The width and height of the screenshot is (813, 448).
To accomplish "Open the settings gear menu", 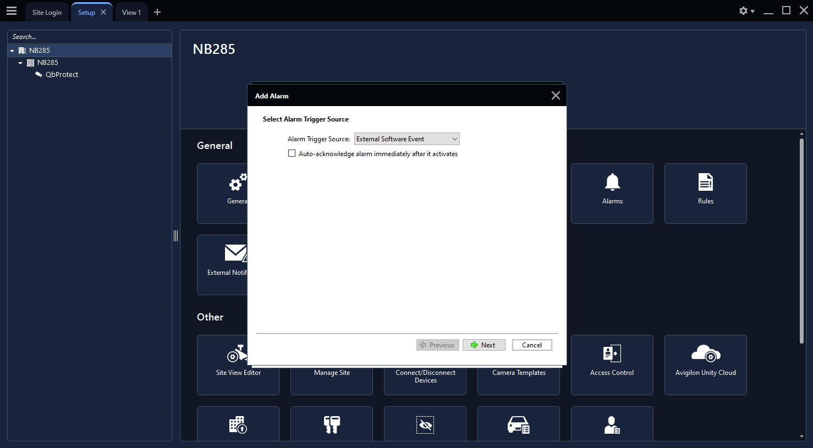I will (x=746, y=11).
